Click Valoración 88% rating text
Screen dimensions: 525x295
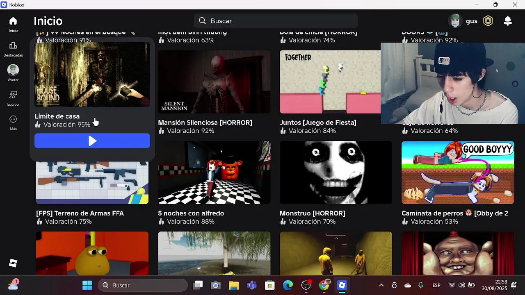pyautogui.click(x=191, y=222)
